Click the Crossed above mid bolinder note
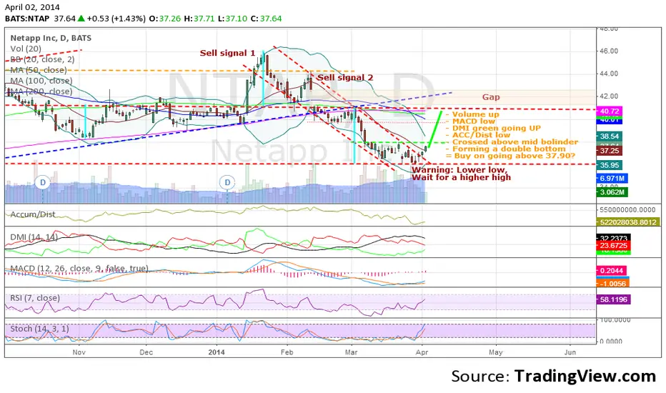This screenshot has width=666, height=393. click(x=512, y=142)
